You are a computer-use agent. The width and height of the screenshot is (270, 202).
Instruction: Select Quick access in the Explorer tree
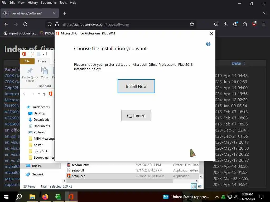38,107
